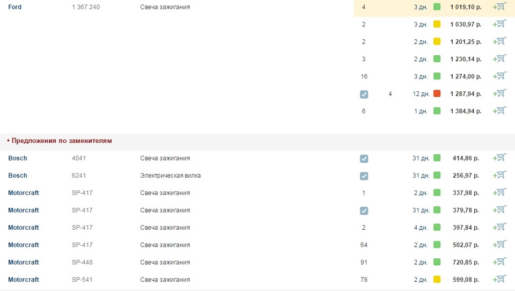Add the 337,98 р. Motorcraft SP-417 to cart
515x291 pixels.
(499, 193)
